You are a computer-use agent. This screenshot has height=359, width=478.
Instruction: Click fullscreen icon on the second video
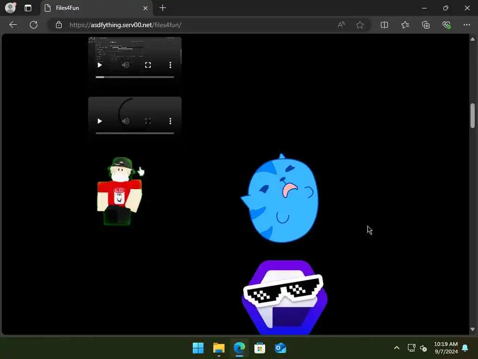(148, 121)
